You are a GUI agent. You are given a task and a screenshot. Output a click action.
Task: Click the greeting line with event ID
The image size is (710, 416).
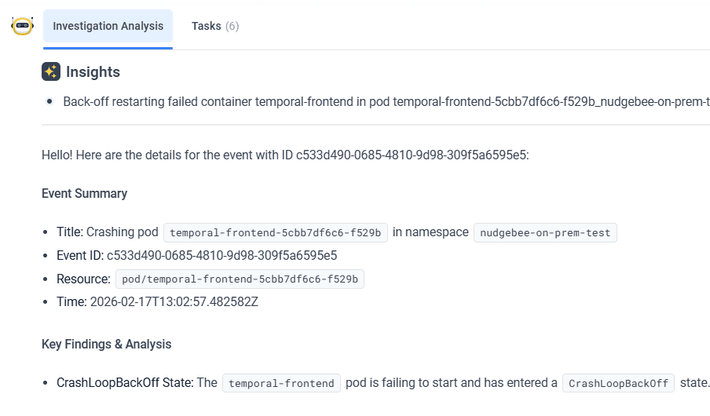click(285, 155)
